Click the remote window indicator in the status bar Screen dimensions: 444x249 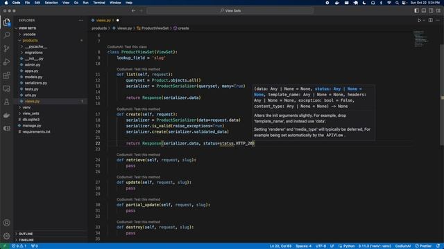point(4,246)
